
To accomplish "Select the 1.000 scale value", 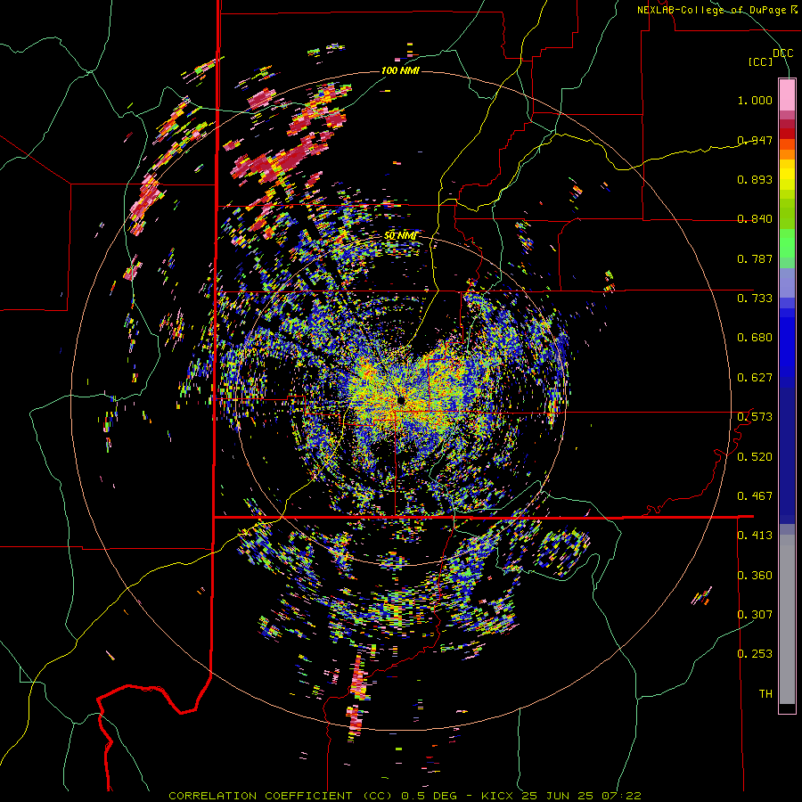I will [x=755, y=100].
